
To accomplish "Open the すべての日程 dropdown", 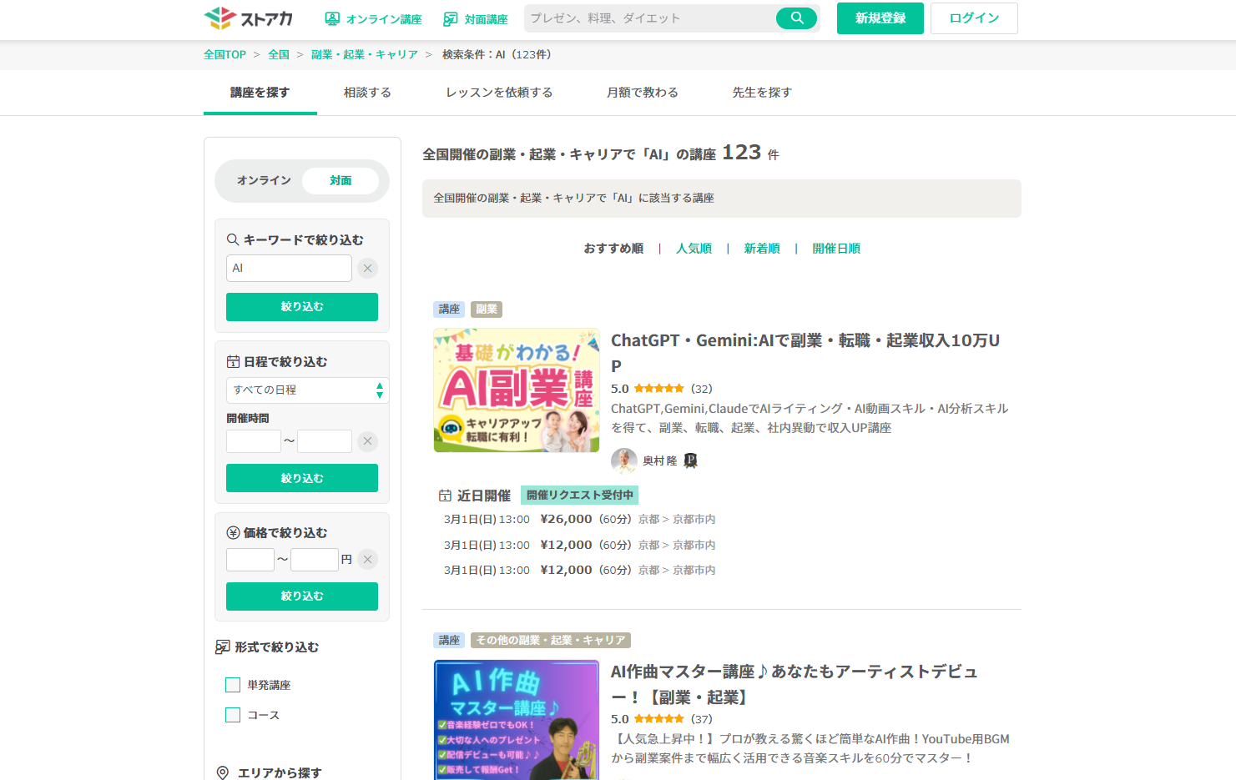I will point(307,390).
